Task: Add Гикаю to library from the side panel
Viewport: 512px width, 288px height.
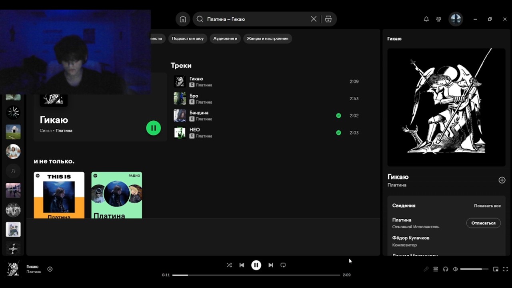Action: click(x=502, y=180)
